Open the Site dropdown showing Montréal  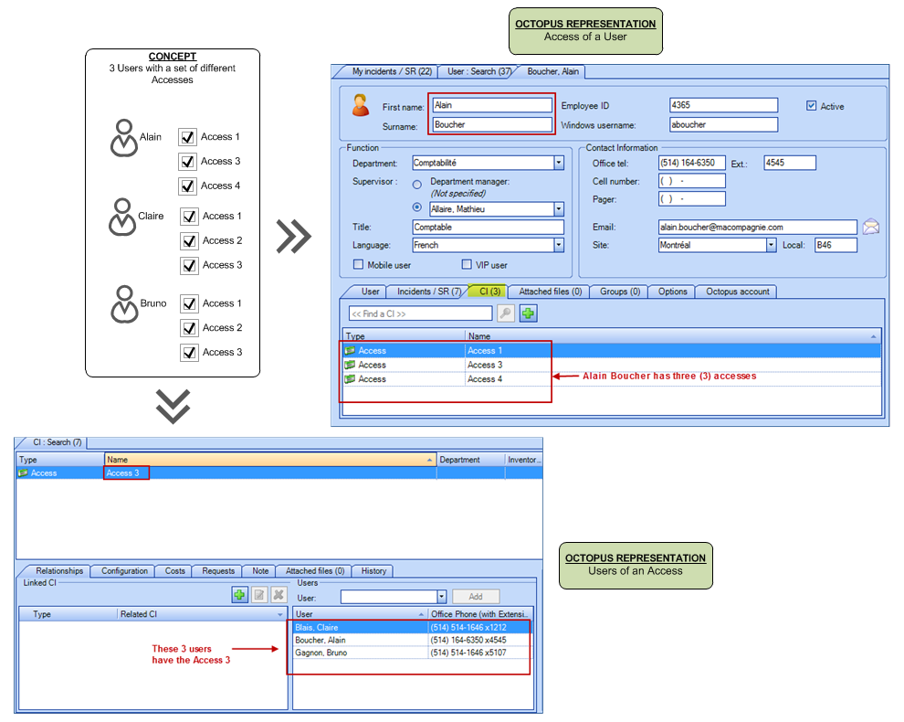coord(772,245)
